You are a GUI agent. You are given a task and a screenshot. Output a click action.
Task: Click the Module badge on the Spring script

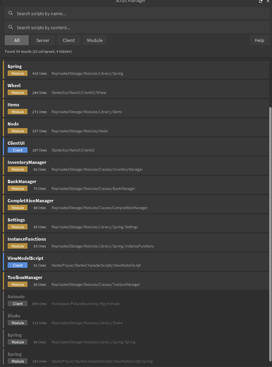pyautogui.click(x=17, y=73)
